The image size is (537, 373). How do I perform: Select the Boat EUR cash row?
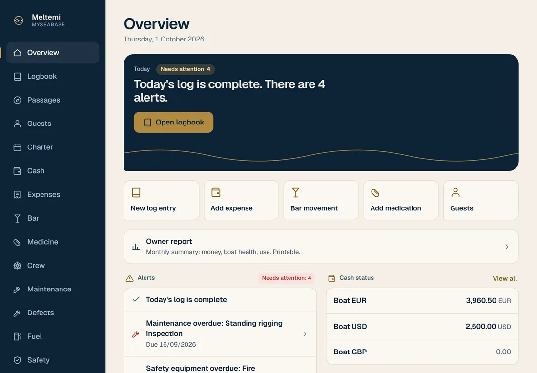pyautogui.click(x=422, y=301)
